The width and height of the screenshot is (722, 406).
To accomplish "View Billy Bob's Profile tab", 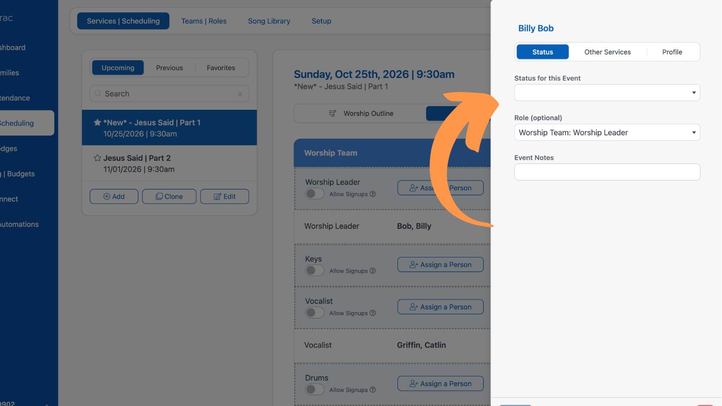I will [x=672, y=52].
